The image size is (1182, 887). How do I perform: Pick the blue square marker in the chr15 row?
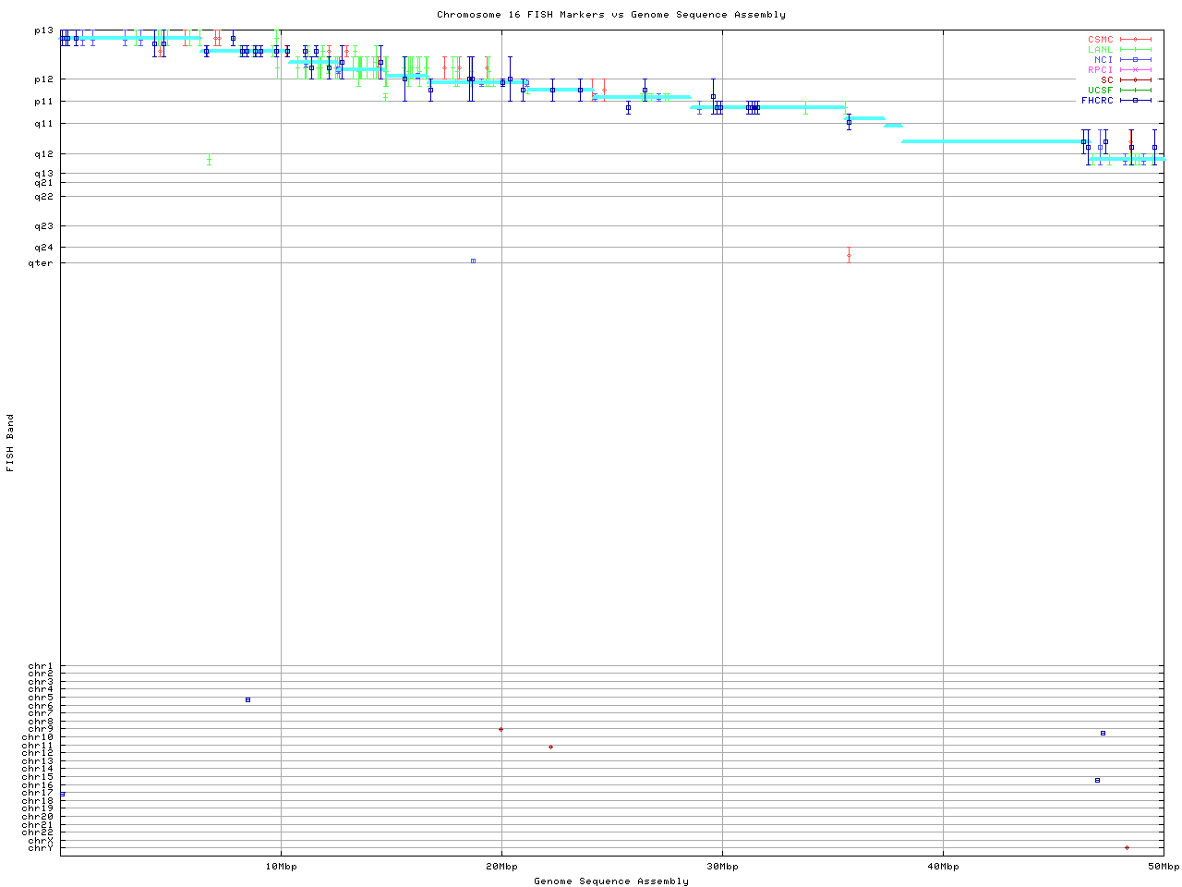pos(1097,780)
